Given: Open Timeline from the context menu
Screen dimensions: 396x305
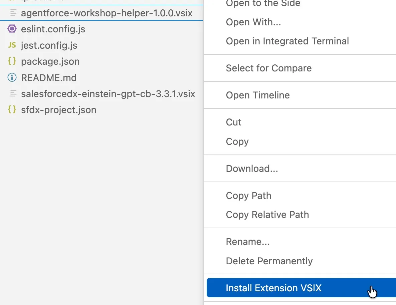Looking at the screenshot, I should click(x=257, y=95).
